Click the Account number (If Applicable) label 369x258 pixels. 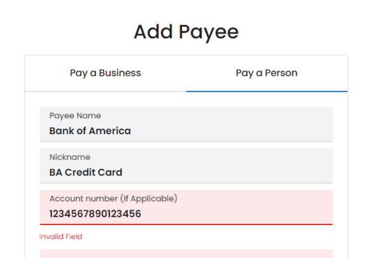click(x=113, y=199)
